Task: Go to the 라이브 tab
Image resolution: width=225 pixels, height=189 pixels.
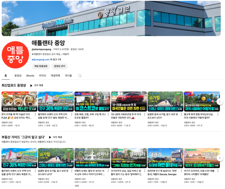Action: 43,76
